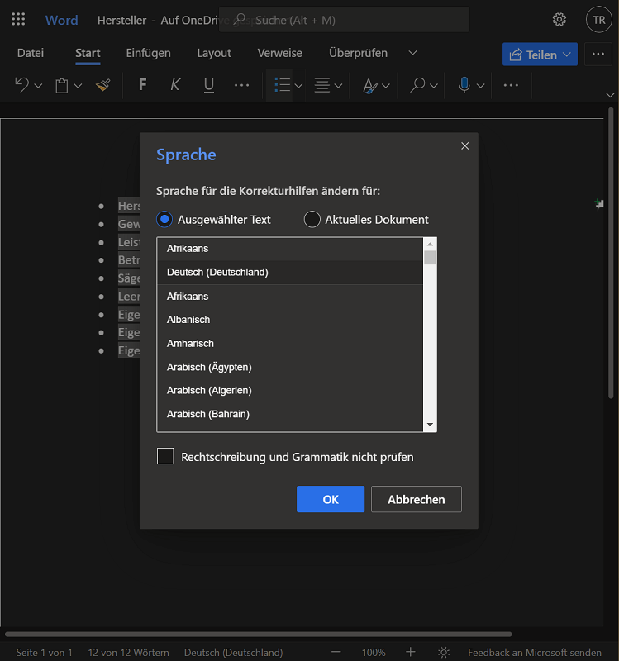Expand the undo dropdown arrow
This screenshot has width=619, height=661.
coord(38,86)
